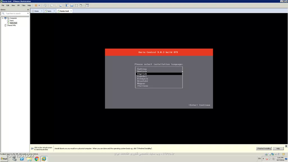Click the Action Center flag tray icon
Viewport: 288px width, 162px height.
270,159
